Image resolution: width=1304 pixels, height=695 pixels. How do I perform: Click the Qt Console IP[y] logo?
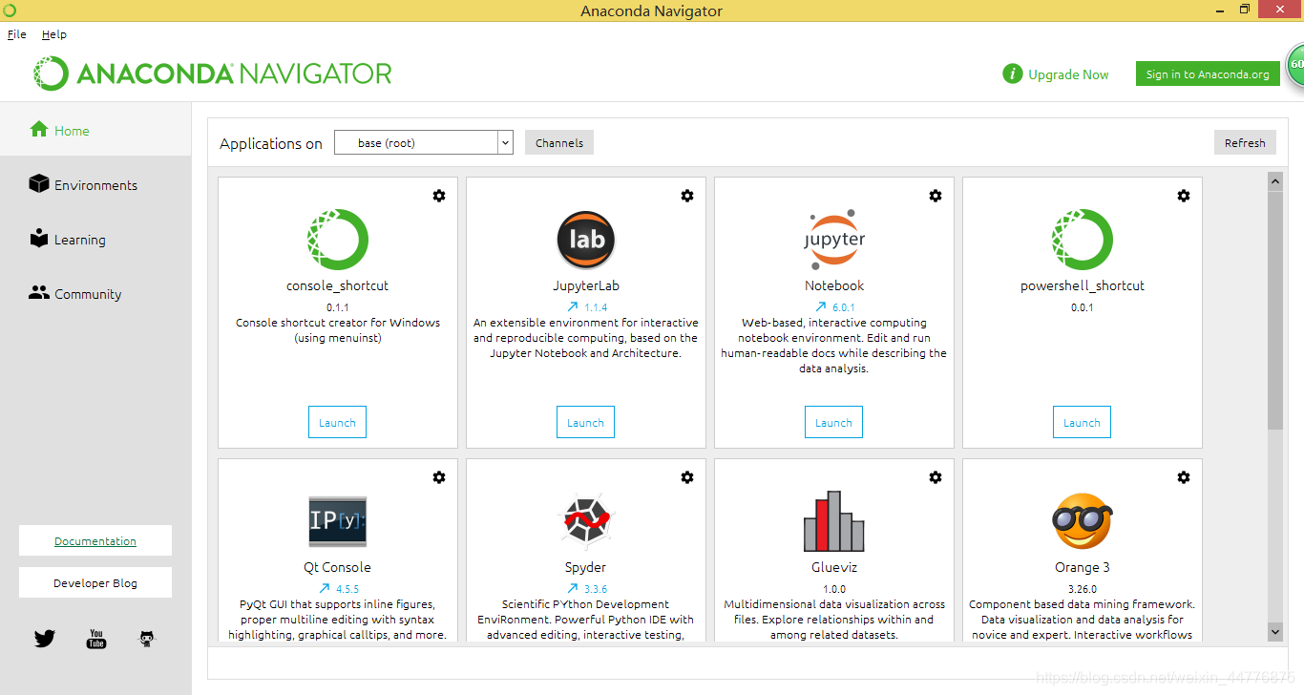[x=338, y=521]
